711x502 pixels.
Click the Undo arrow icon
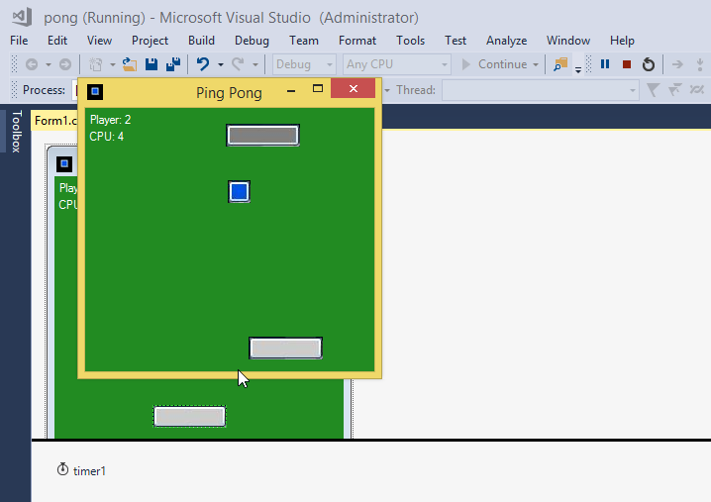(x=203, y=64)
